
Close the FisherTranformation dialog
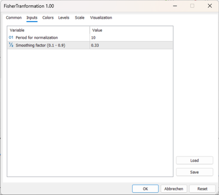[x=210, y=6]
